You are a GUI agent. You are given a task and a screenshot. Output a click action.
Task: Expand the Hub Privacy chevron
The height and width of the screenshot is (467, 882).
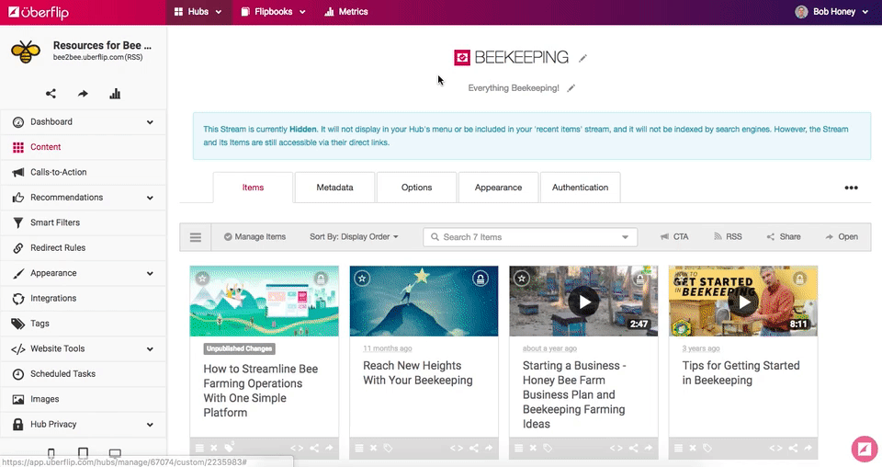(x=150, y=425)
